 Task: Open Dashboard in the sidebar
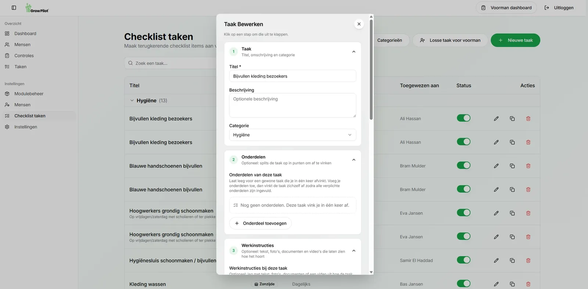click(x=25, y=33)
